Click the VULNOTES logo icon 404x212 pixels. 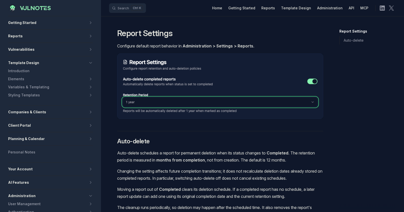pos(12,8)
